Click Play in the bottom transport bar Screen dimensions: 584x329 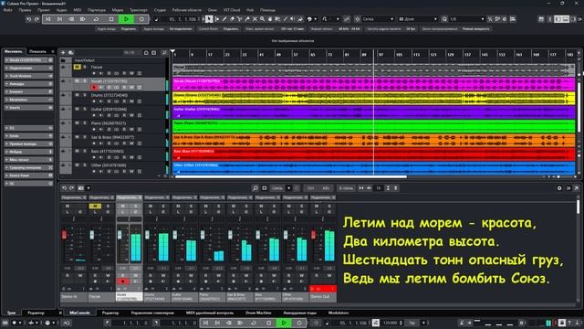pyautogui.click(x=284, y=323)
